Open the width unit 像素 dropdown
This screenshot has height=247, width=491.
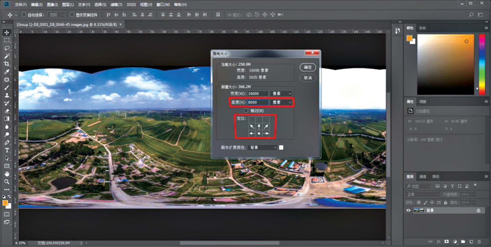(x=281, y=94)
